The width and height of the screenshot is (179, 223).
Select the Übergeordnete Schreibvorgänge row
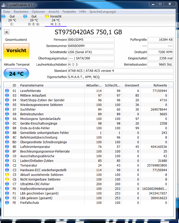click(x=86, y=142)
